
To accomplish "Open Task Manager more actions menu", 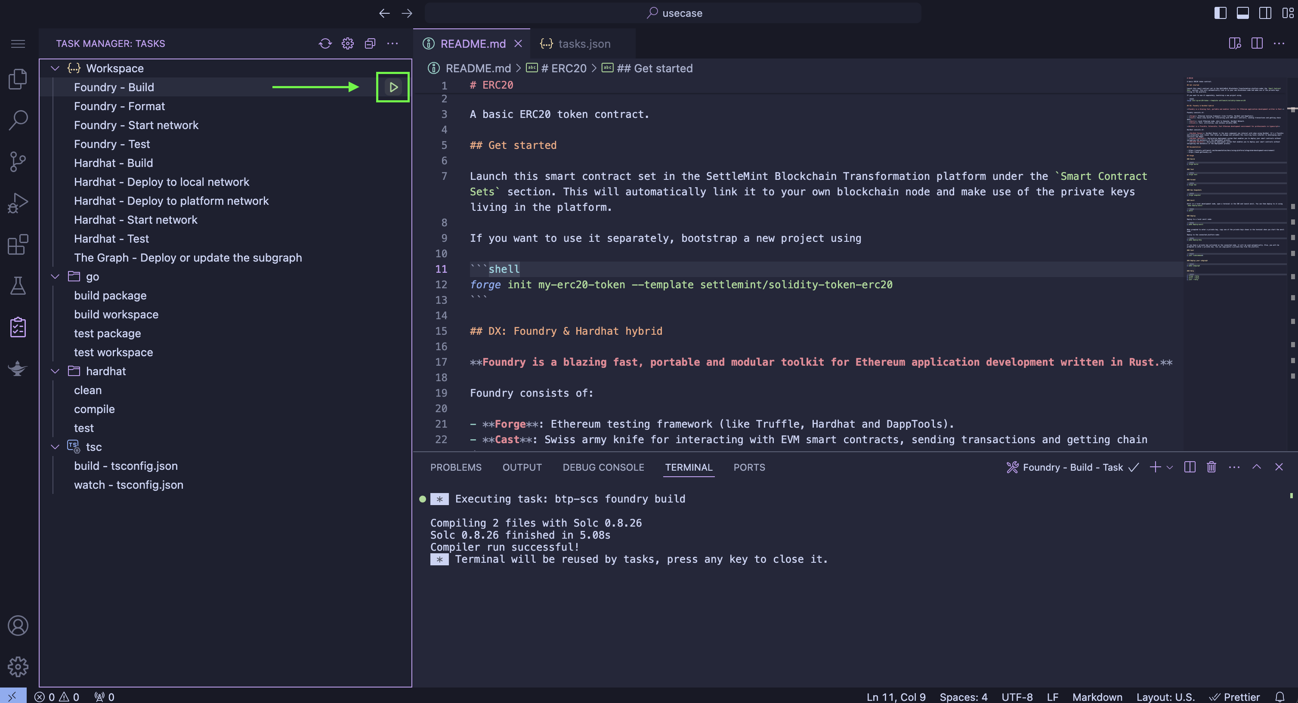I will (392, 44).
